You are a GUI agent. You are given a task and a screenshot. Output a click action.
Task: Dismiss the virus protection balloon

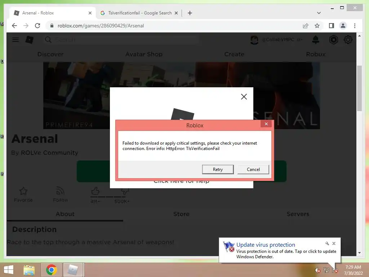pyautogui.click(x=334, y=243)
